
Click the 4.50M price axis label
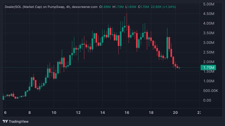coord(209,14)
